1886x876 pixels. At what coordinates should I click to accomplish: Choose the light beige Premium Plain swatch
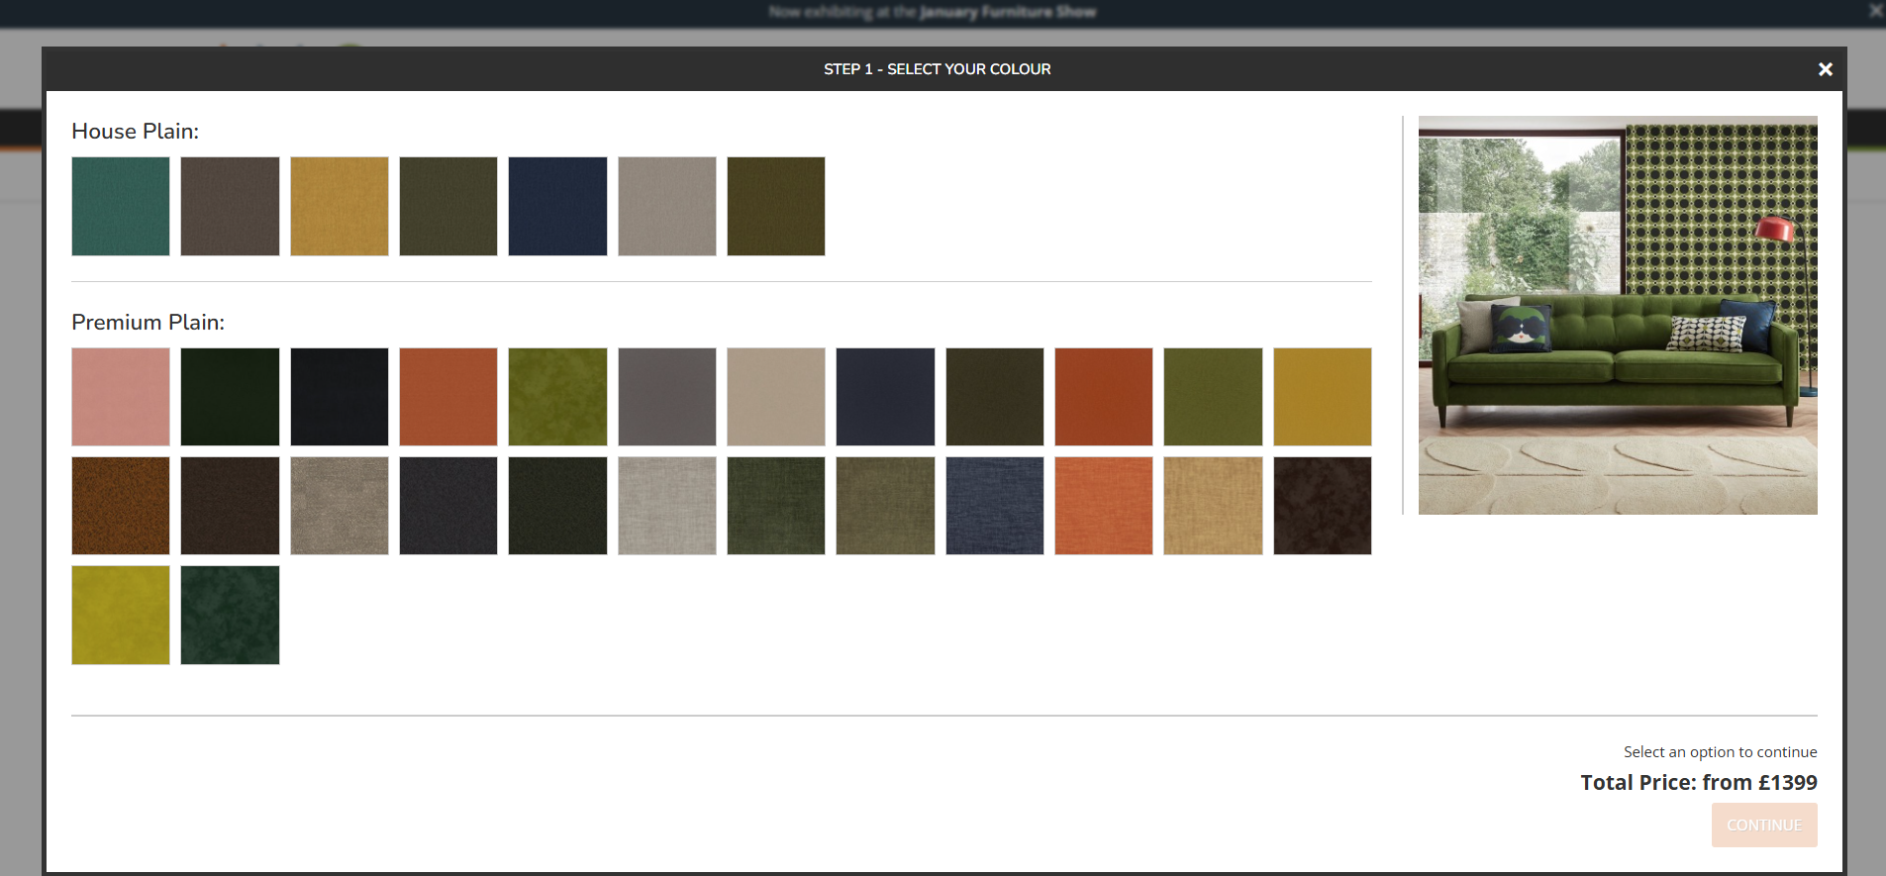pos(775,397)
